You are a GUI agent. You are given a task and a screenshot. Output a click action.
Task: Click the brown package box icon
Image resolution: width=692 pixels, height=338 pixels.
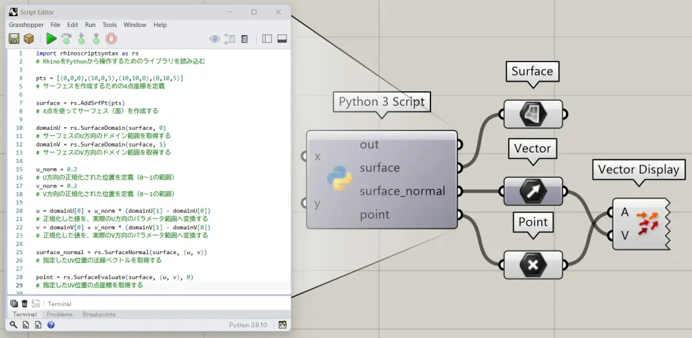point(28,39)
